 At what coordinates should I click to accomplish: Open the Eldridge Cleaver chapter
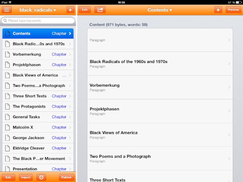pos(38,148)
